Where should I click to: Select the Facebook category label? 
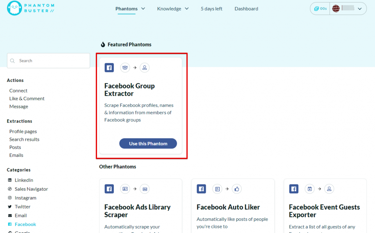[x=25, y=224]
